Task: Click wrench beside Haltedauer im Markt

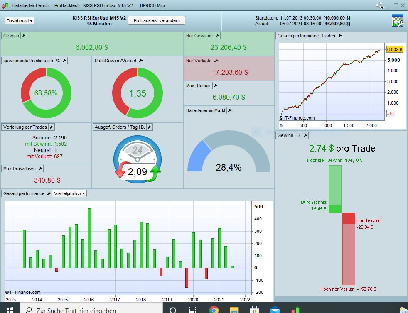Action: (x=230, y=110)
